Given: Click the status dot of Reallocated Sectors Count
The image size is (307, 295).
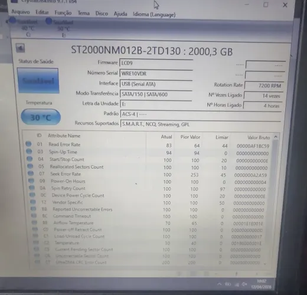Looking at the screenshot, I should [30, 166].
